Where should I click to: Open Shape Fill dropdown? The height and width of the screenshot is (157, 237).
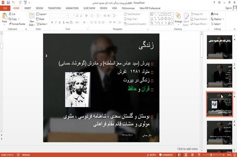(x=197, y=14)
